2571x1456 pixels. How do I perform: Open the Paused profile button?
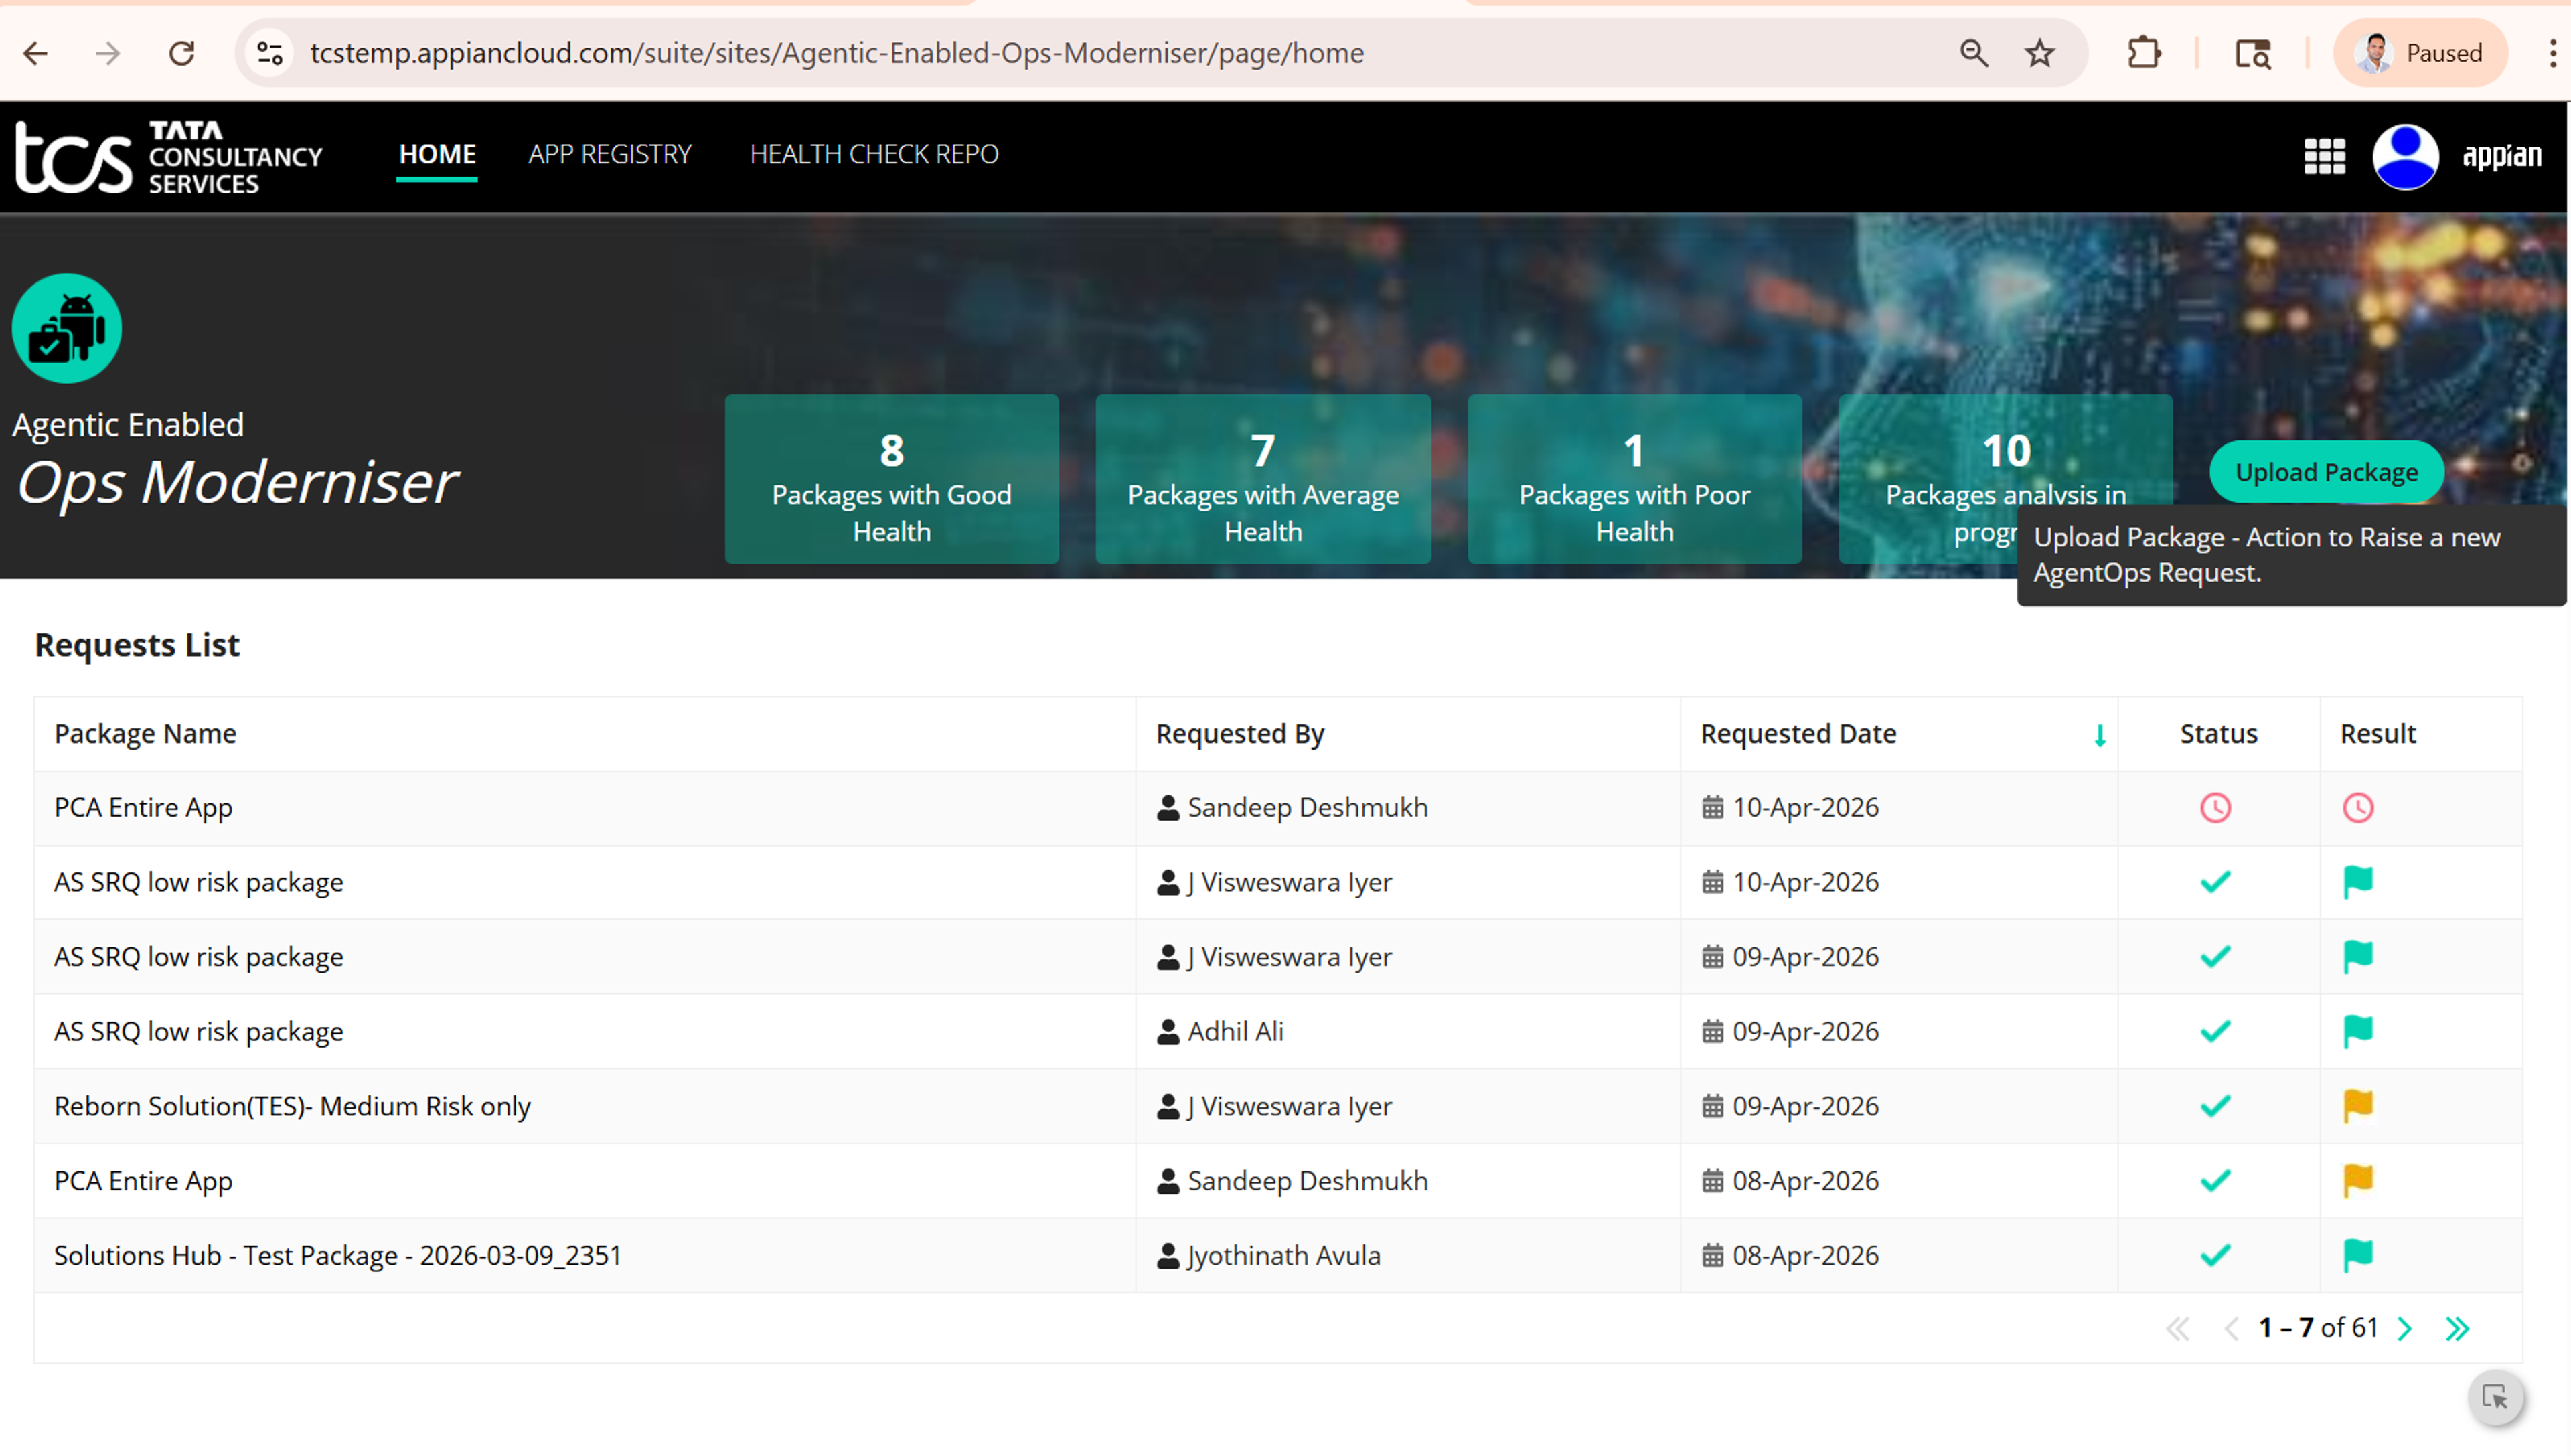tap(2419, 53)
